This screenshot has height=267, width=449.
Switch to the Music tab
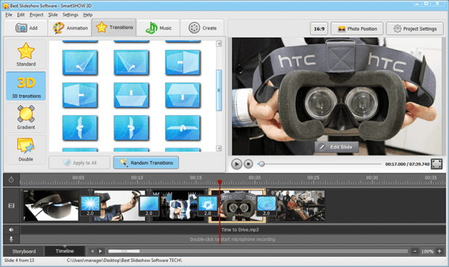[159, 28]
